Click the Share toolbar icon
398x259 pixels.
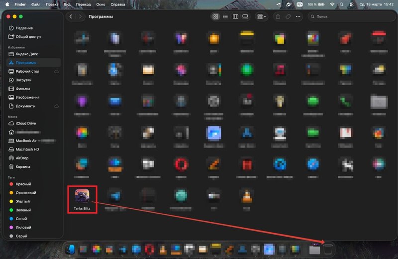pos(278,16)
